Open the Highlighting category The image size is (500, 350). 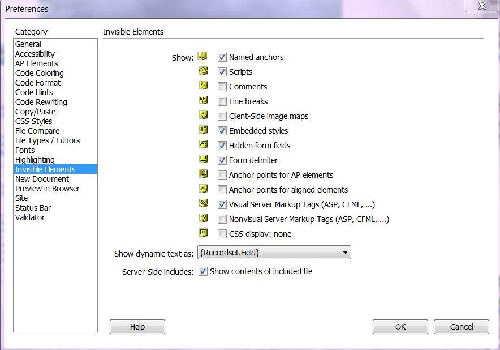pos(55,160)
